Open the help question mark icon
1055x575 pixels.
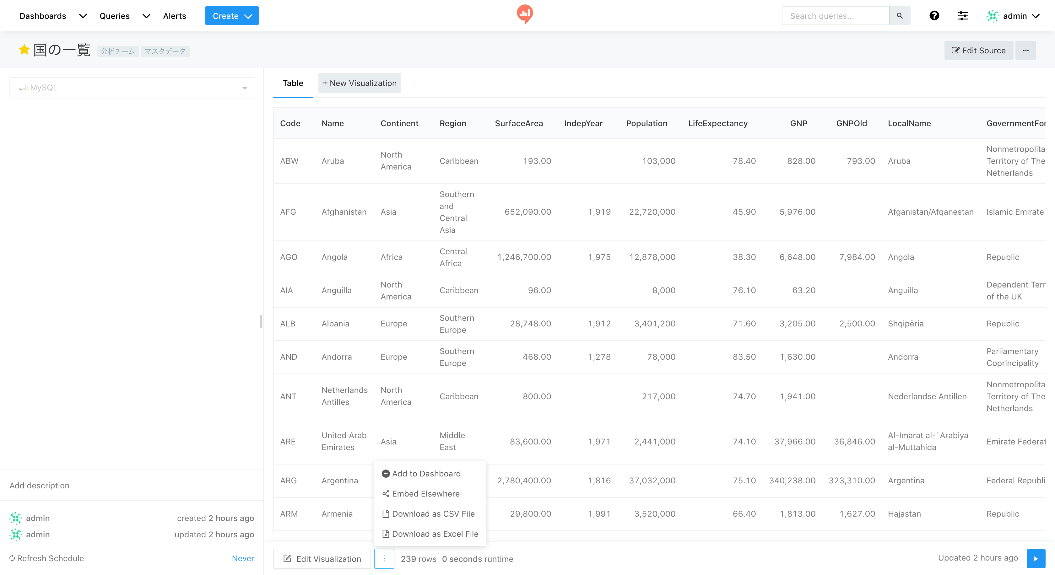point(934,16)
